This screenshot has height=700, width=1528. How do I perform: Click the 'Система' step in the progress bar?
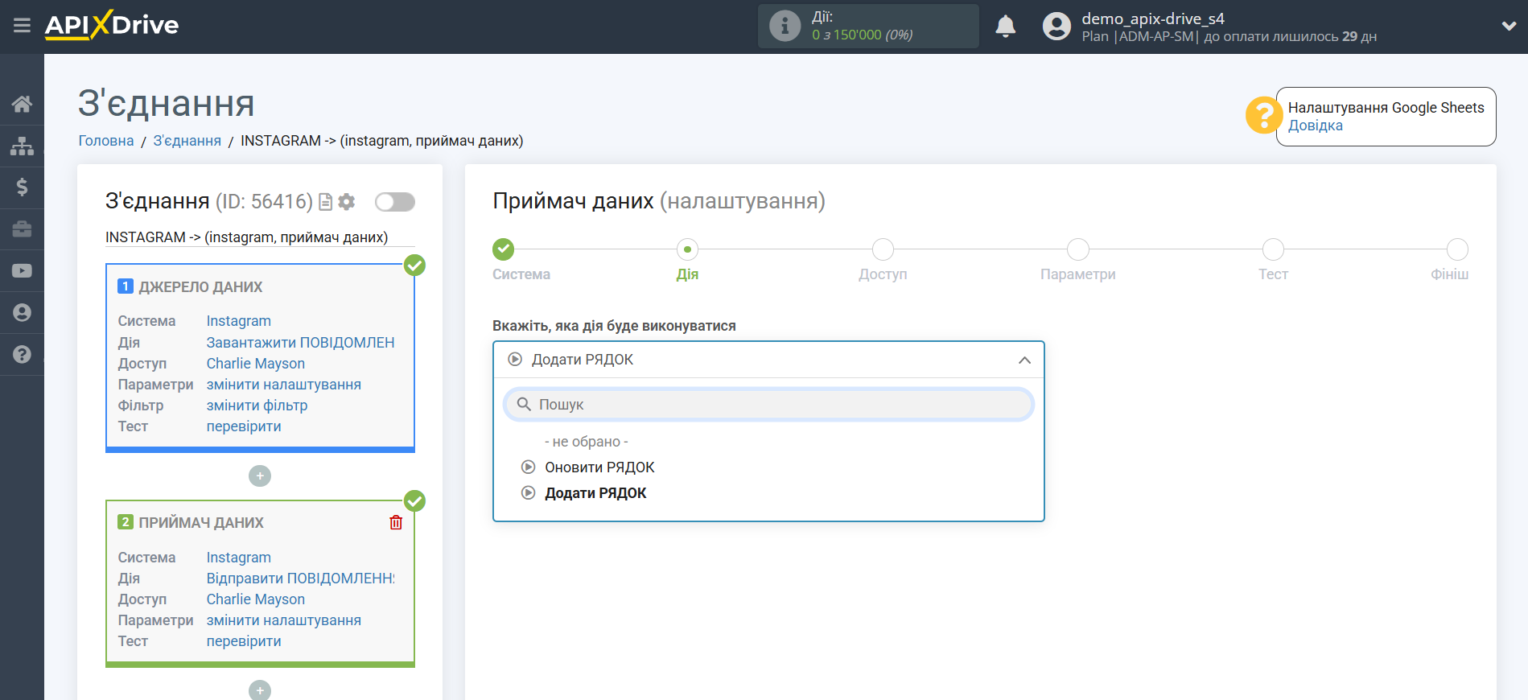point(504,250)
